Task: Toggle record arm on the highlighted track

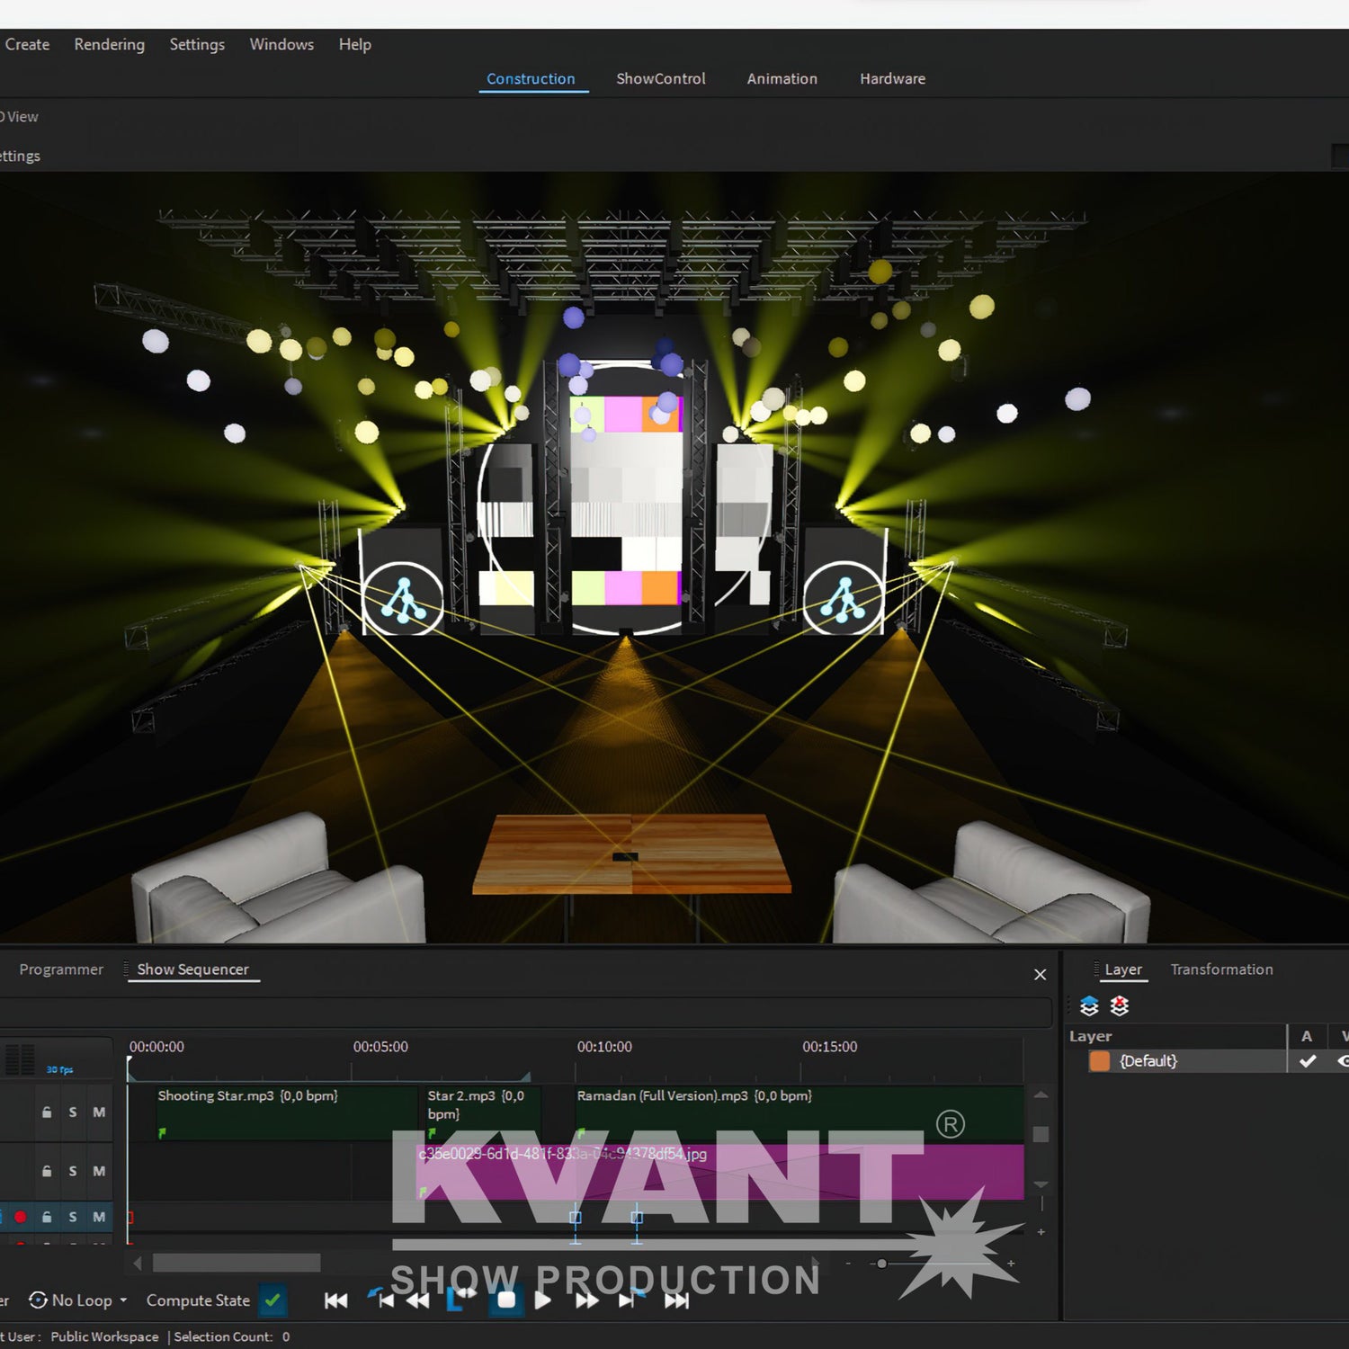Action: coord(21,1217)
